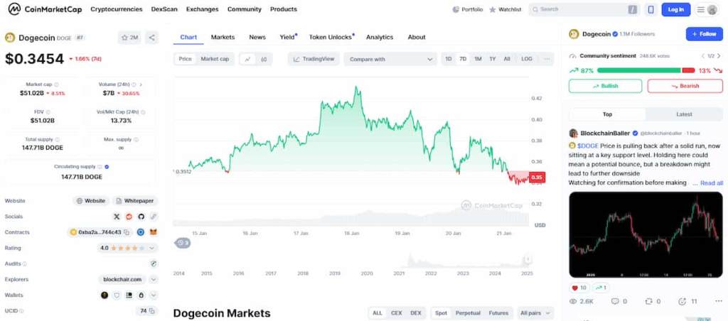Click the mobile app phone icon
The width and height of the screenshot is (728, 321).
point(651,9)
